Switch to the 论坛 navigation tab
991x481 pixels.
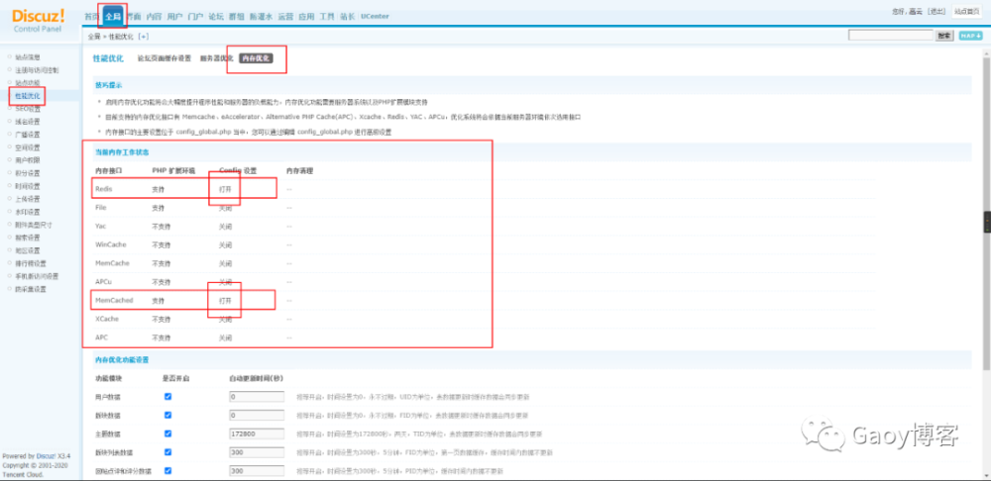(x=216, y=17)
